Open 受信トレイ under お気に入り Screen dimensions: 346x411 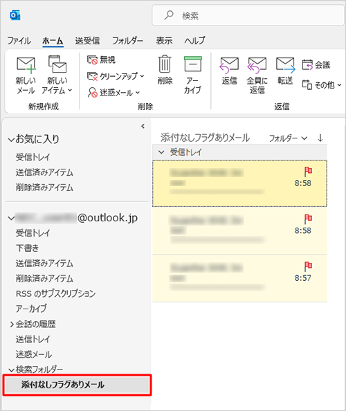coord(33,157)
